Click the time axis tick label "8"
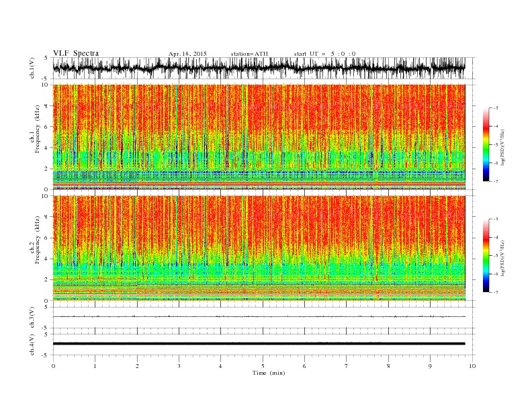532x411 pixels. tap(388, 366)
